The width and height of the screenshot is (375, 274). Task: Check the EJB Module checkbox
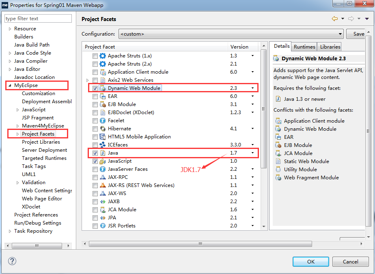[95, 105]
